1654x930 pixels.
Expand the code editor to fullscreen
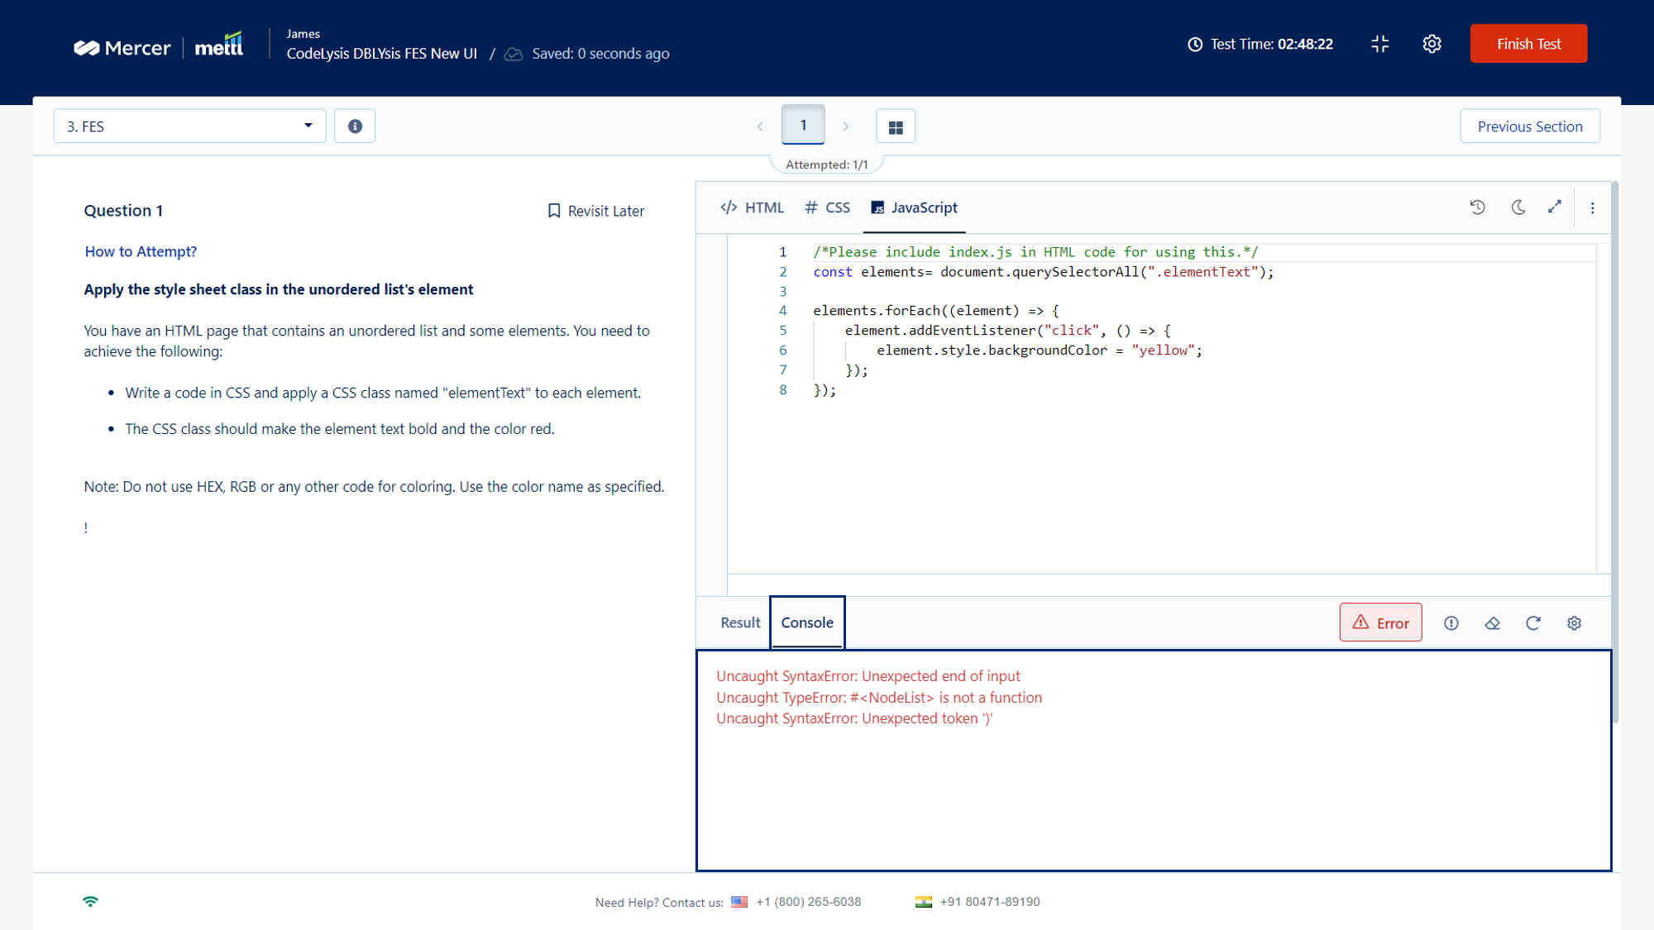click(1555, 207)
